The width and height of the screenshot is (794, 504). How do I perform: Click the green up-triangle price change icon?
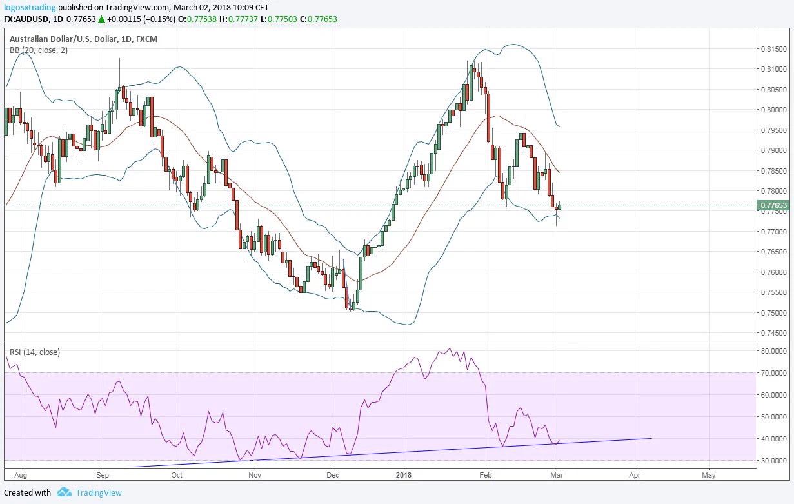[x=101, y=19]
